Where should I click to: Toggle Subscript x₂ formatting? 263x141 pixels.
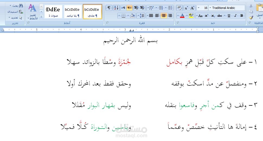pos(213,16)
